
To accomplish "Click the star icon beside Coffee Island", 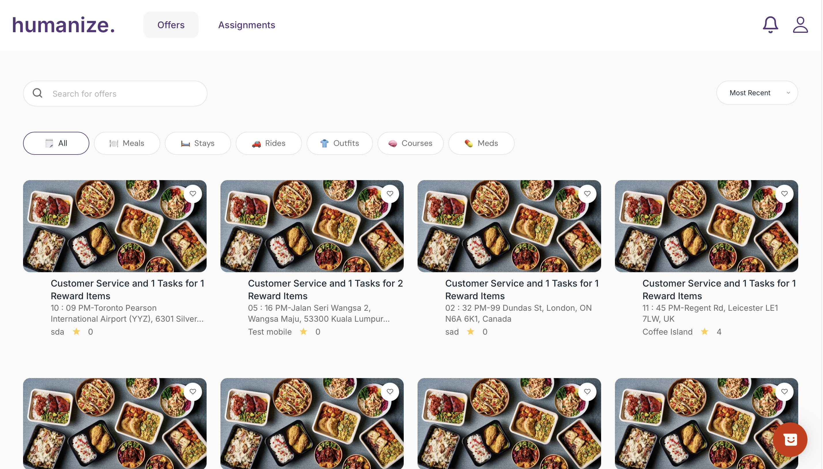I will [705, 331].
